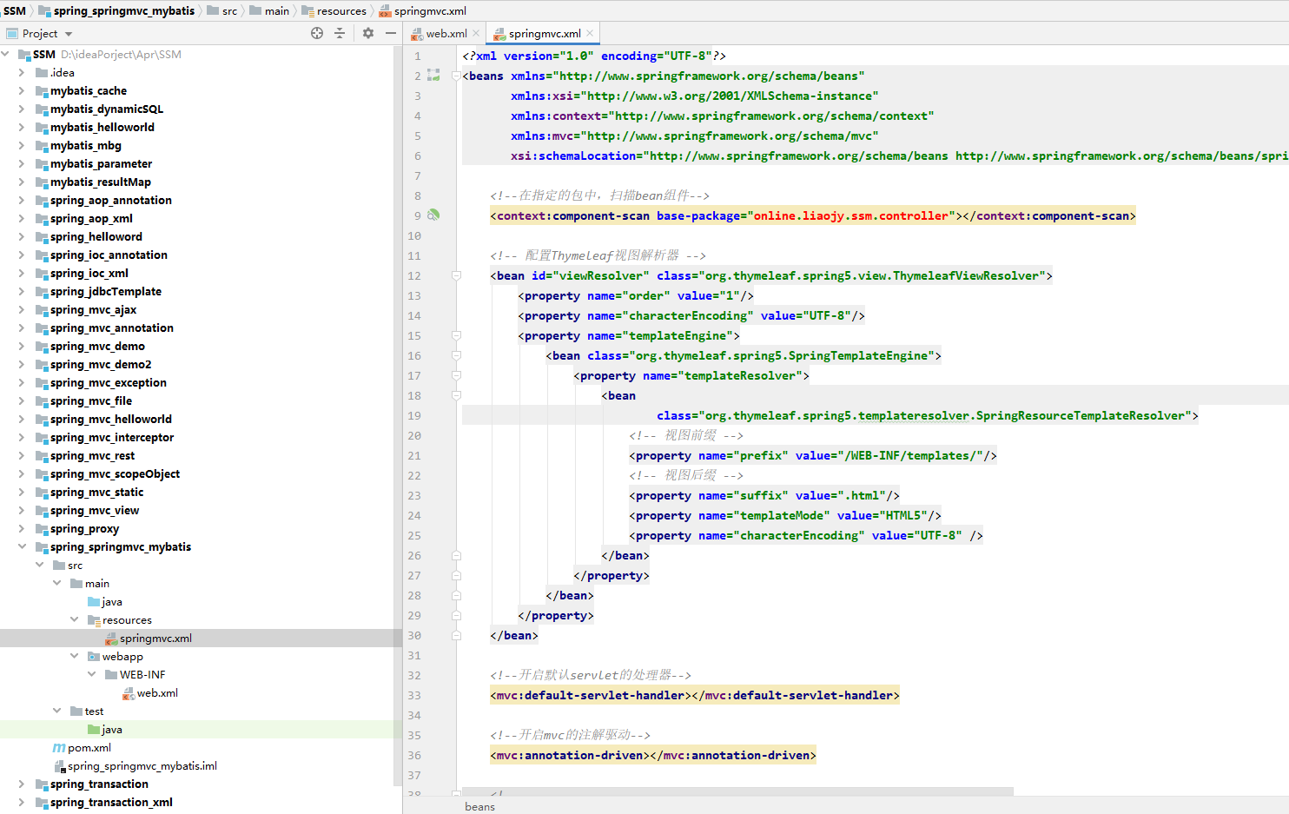Collapse the SSM root project node
Viewport: 1289px width, 814px height.
click(6, 54)
